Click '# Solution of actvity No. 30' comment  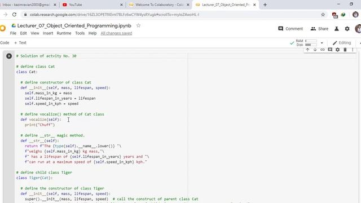click(x=46, y=56)
